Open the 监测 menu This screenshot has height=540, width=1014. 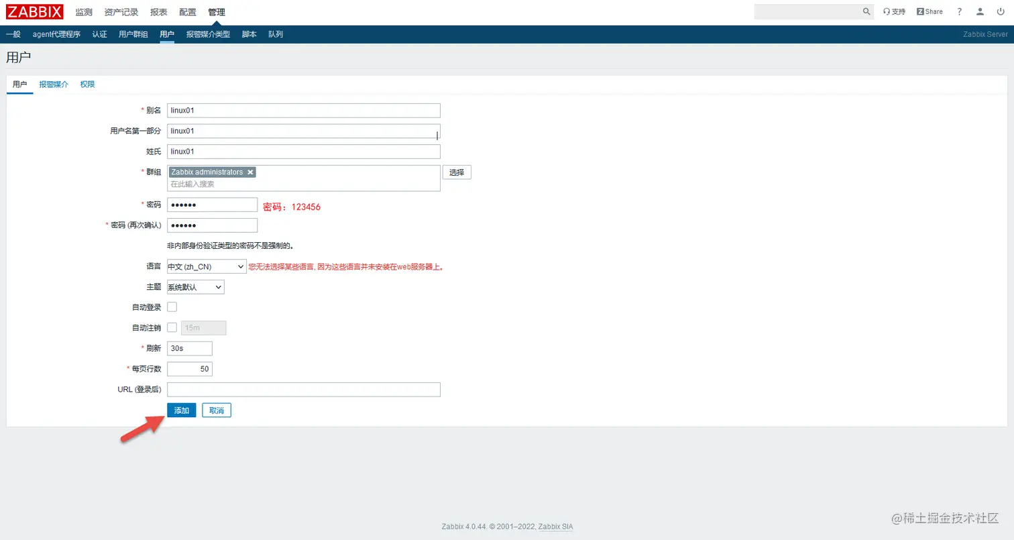[x=84, y=12]
